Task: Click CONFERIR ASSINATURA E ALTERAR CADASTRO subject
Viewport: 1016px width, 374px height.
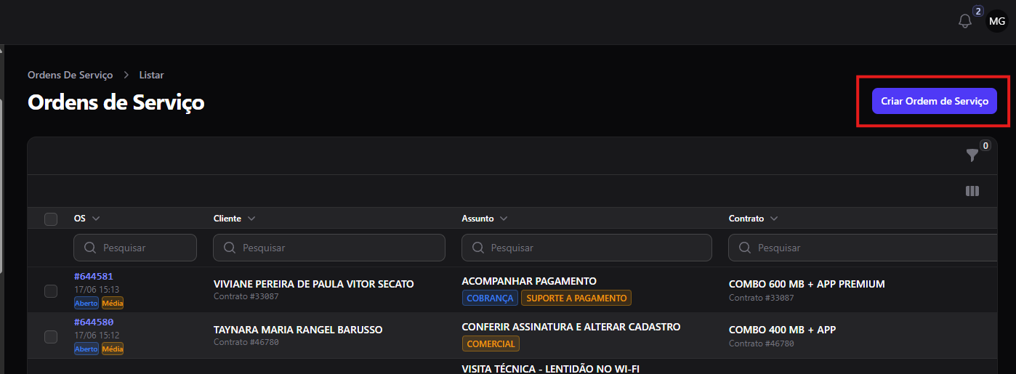Action: pyautogui.click(x=571, y=327)
